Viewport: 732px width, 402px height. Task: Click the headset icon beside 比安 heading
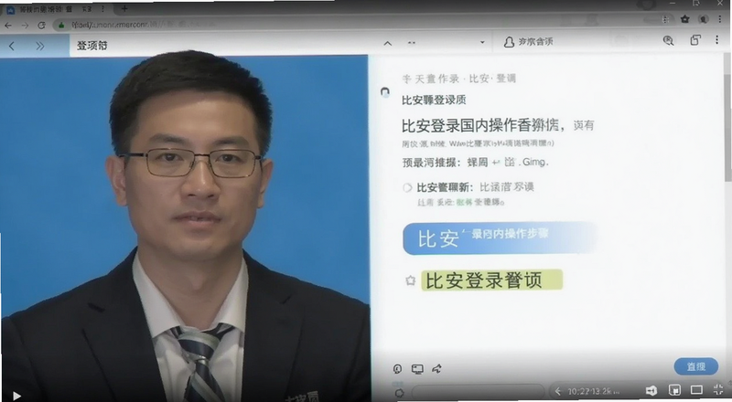(384, 92)
